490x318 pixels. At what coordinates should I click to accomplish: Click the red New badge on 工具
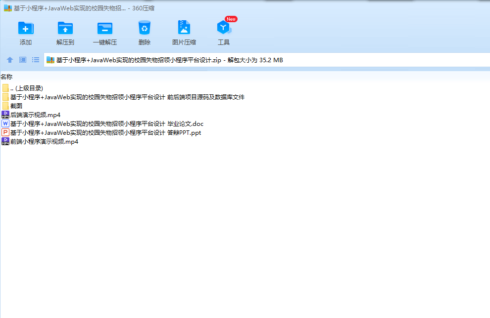click(231, 19)
